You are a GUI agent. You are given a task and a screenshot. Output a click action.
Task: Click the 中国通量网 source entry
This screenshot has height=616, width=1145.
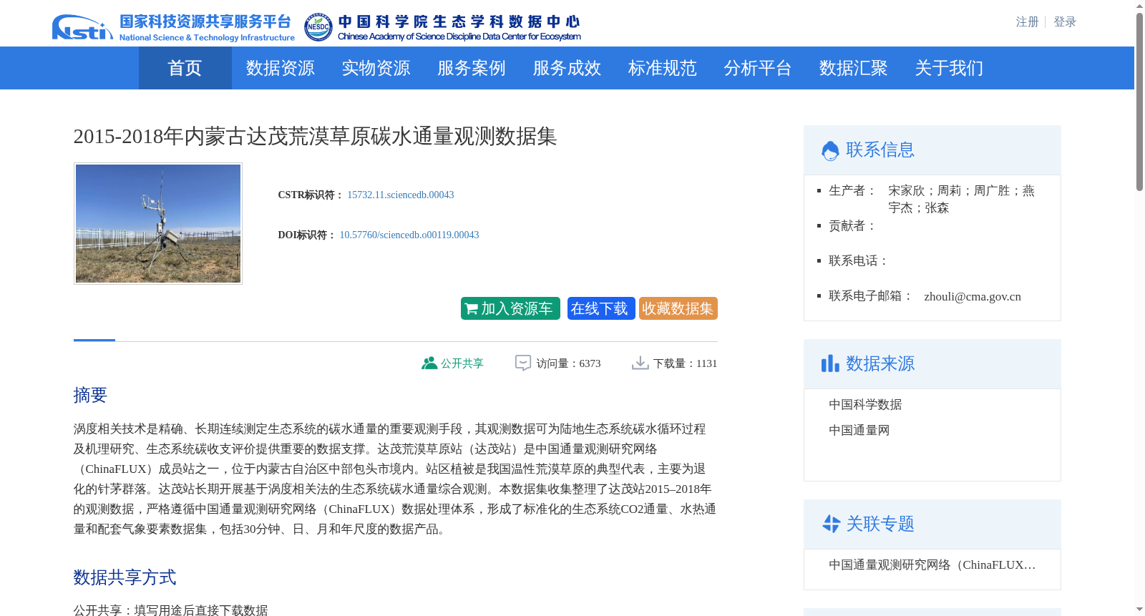coord(859,431)
